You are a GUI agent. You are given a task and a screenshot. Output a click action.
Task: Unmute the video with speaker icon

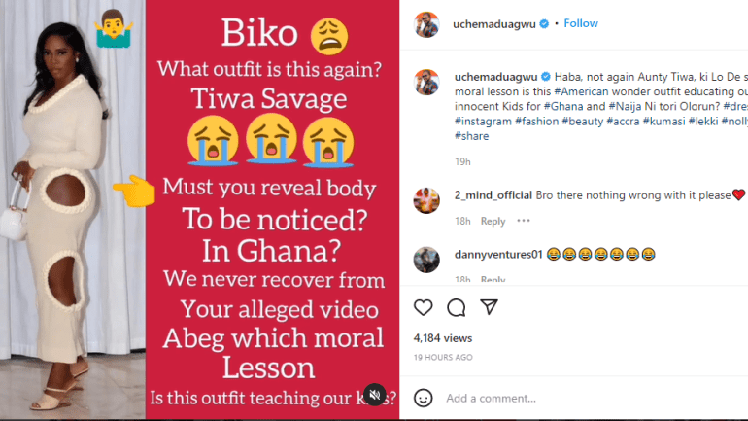point(374,394)
